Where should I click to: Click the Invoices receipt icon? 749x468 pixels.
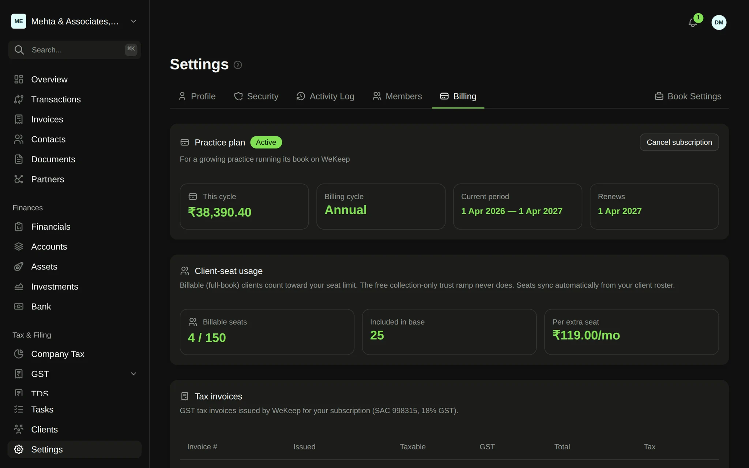(19, 119)
